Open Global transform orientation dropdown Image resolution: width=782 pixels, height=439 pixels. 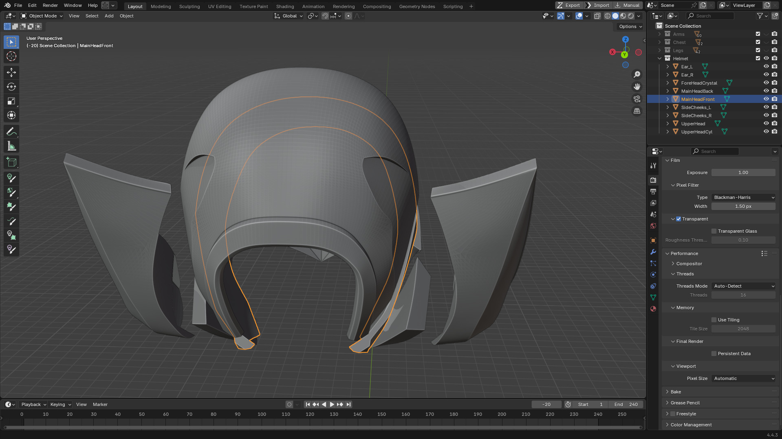pos(289,16)
